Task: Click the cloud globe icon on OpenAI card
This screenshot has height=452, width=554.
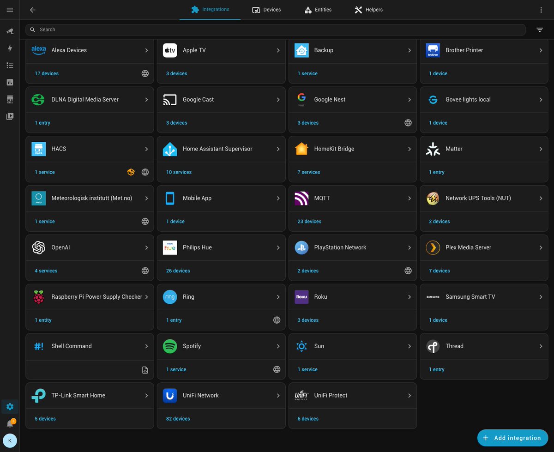Action: (x=145, y=271)
